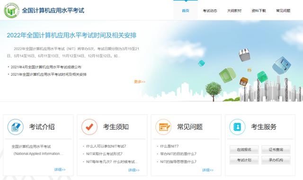
Task: Open the 常见问题 navigation tab
Action: [x=283, y=10]
